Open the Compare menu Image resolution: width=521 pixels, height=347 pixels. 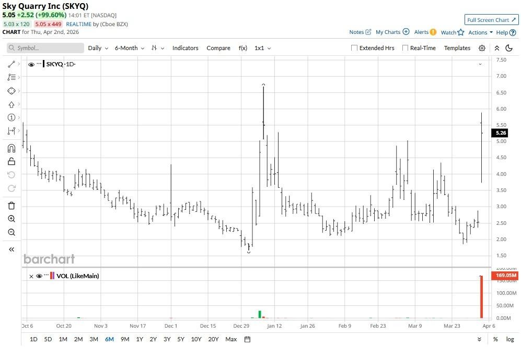pyautogui.click(x=218, y=48)
